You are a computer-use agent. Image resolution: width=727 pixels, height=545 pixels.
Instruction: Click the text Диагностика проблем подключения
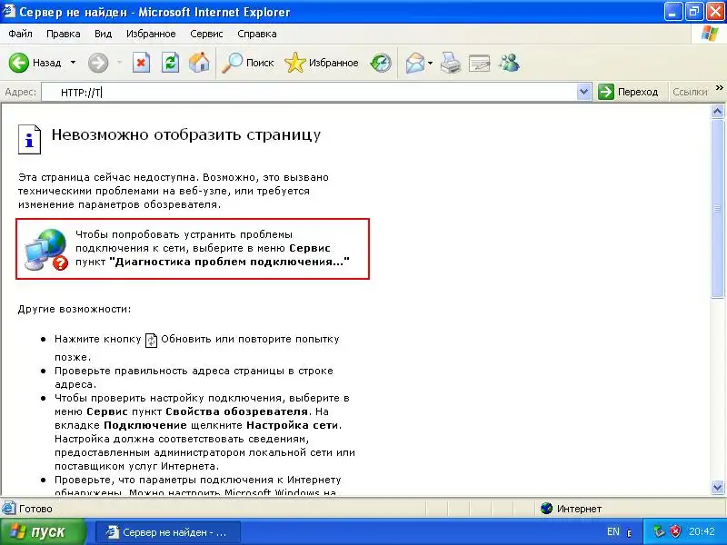(x=230, y=262)
